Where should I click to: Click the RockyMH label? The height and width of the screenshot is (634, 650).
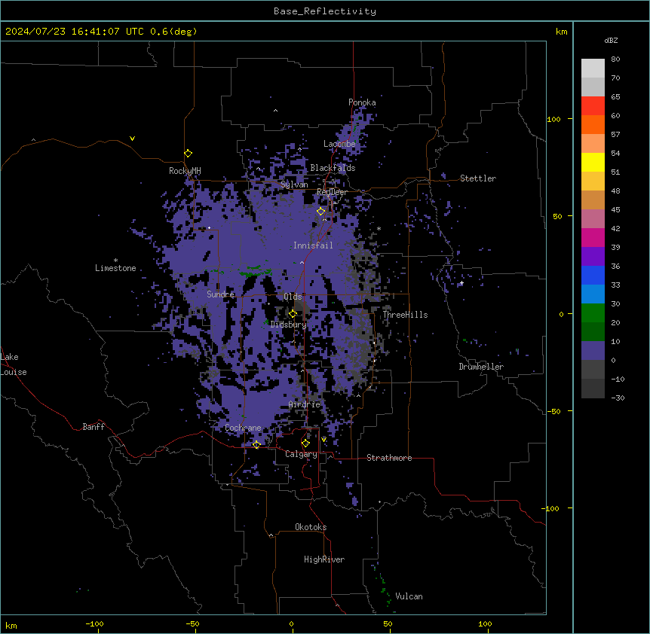(x=185, y=171)
